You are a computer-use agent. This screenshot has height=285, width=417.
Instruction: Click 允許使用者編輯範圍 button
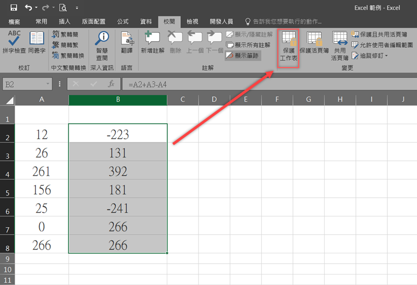point(382,45)
